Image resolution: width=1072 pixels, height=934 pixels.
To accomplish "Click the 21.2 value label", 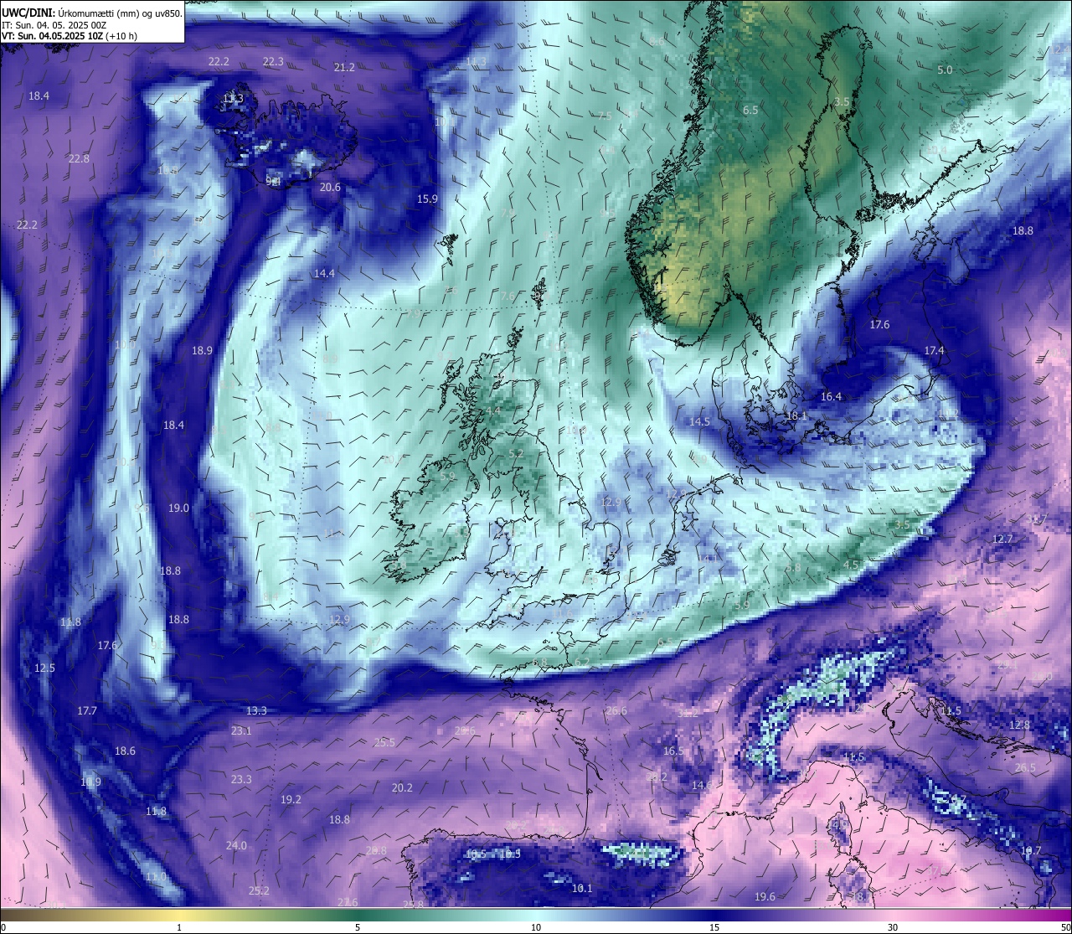I will (x=344, y=67).
